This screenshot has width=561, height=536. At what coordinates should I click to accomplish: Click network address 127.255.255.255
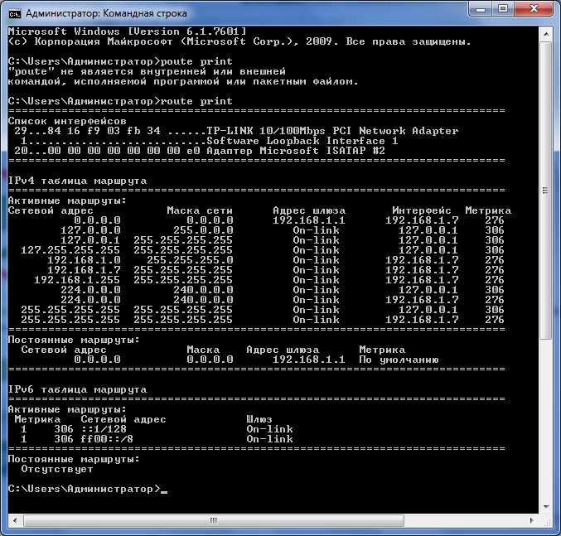(70, 250)
